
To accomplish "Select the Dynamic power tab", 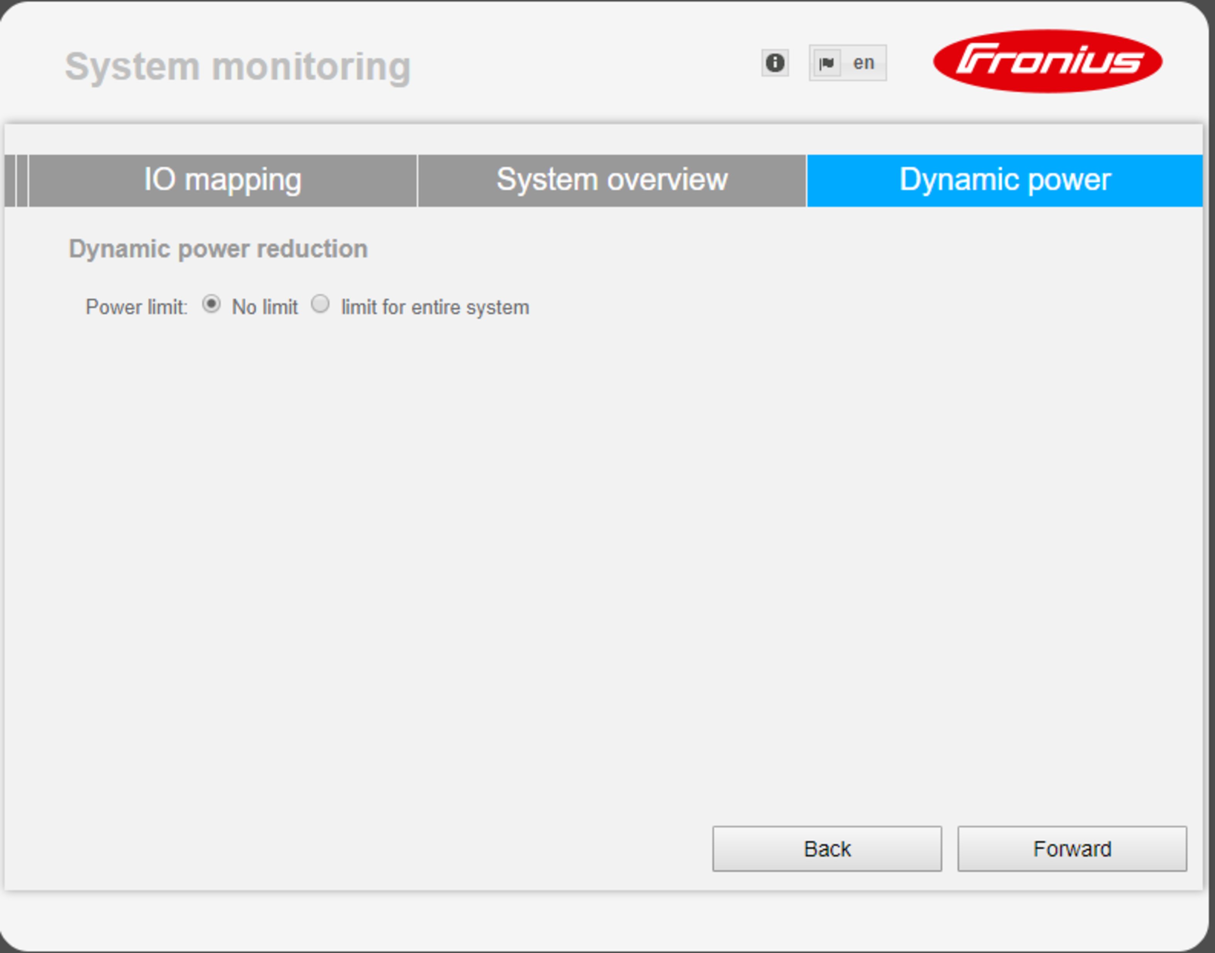I will coord(1005,180).
